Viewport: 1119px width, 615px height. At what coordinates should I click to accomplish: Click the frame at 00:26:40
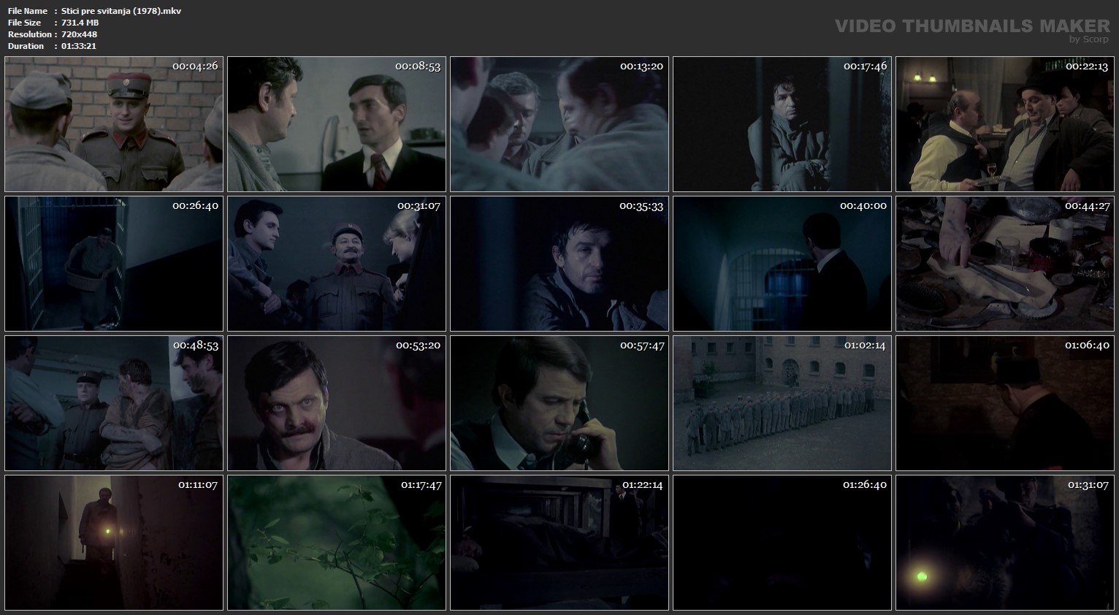(x=114, y=264)
